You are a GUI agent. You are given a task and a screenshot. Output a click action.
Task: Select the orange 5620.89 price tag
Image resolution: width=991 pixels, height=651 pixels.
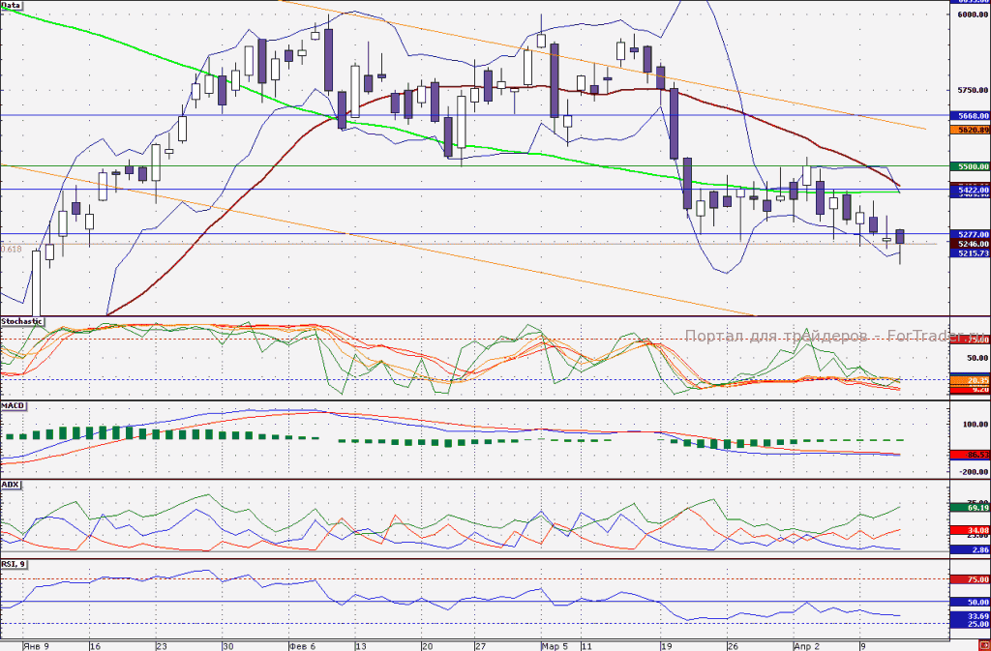970,130
